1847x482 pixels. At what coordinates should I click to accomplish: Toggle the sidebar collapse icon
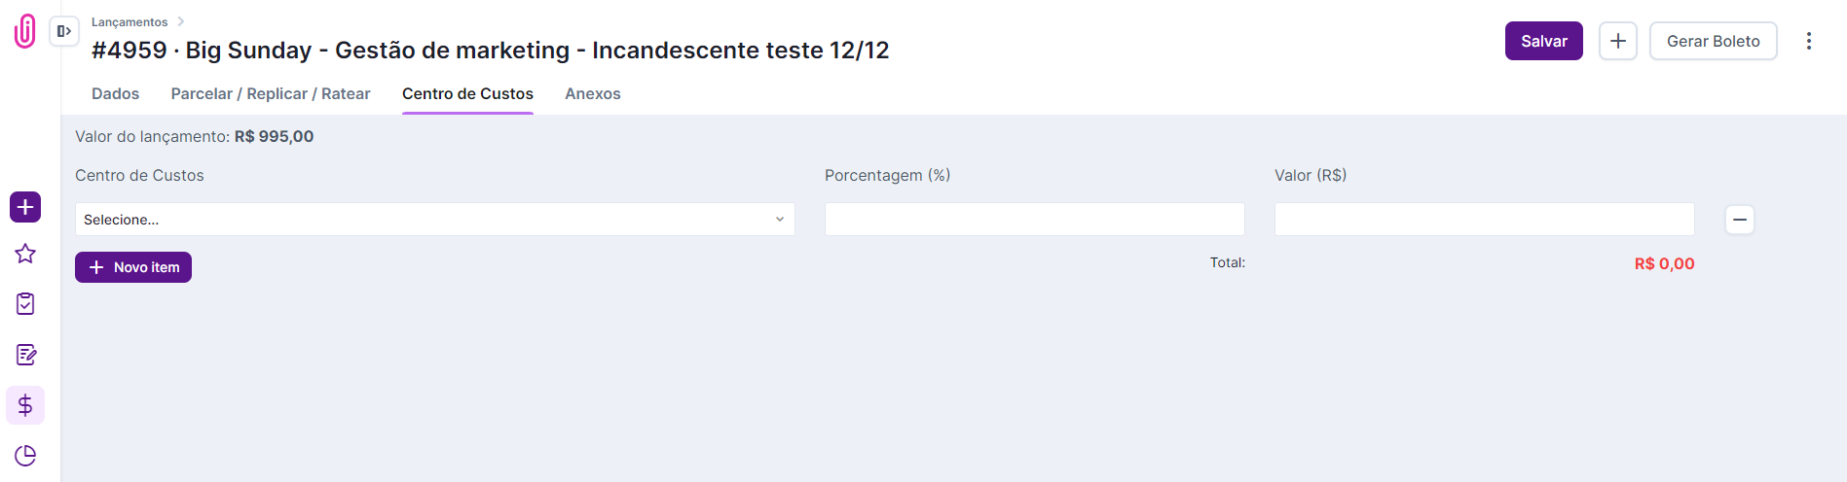(x=64, y=31)
